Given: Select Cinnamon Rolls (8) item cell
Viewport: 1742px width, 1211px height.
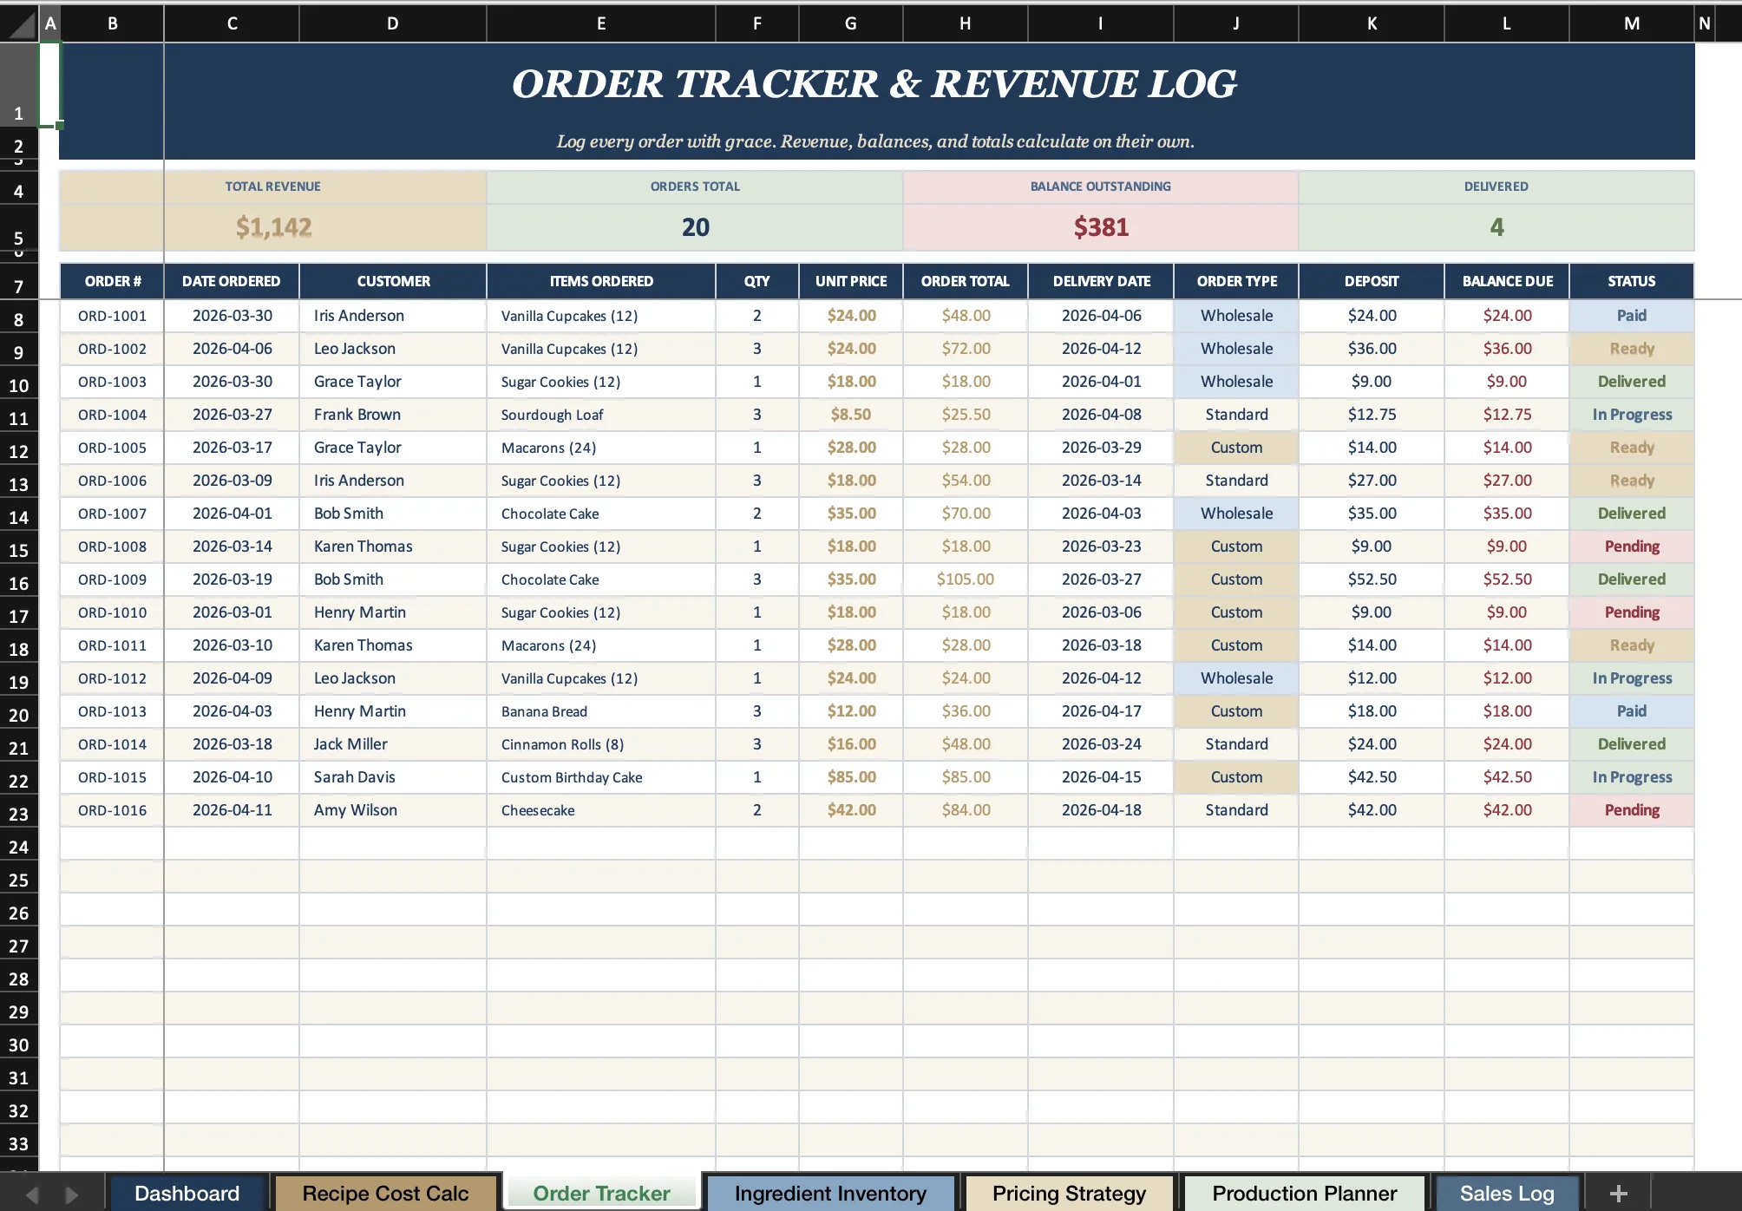Looking at the screenshot, I should coord(601,744).
